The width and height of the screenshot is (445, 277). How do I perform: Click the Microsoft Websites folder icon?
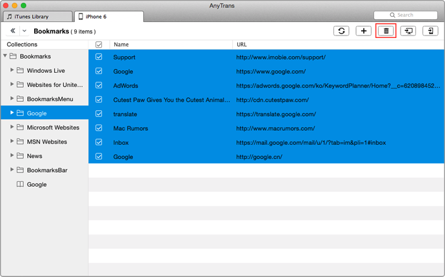pyautogui.click(x=20, y=128)
